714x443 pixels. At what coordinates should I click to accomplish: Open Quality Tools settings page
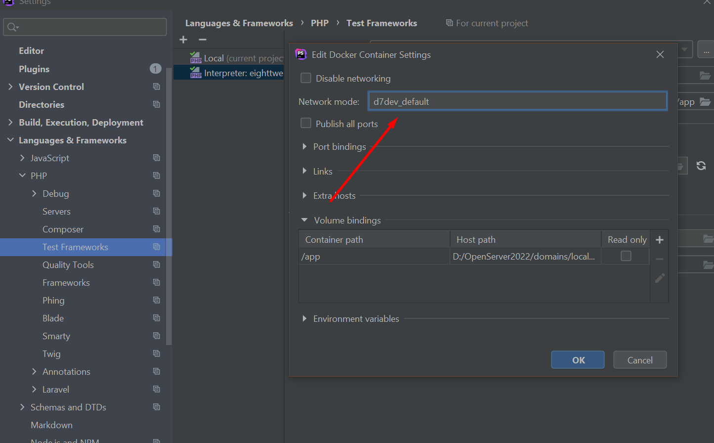(68, 265)
